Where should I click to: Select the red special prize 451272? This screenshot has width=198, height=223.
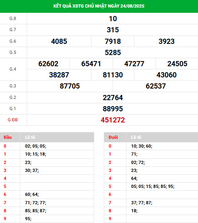tap(113, 120)
